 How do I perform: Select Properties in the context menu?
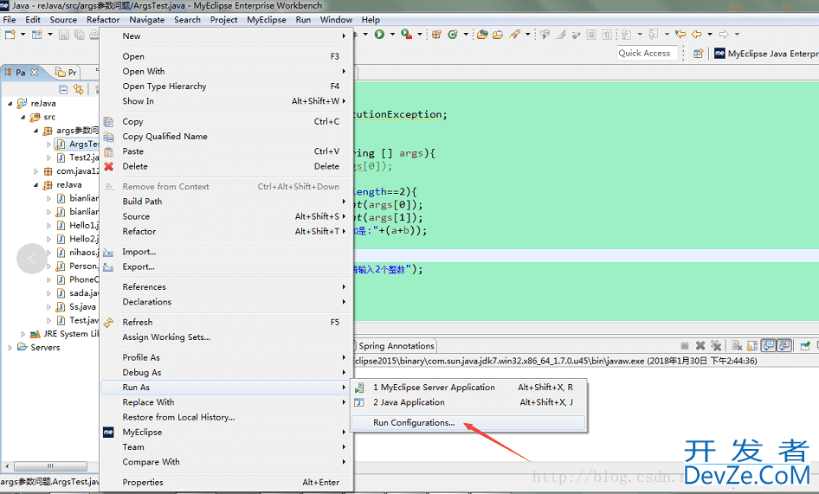coord(226,482)
